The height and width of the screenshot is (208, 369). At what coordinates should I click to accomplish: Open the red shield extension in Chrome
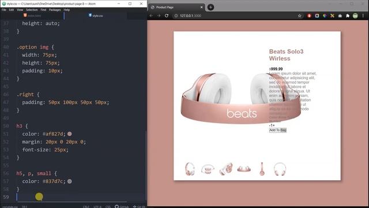(309, 16)
